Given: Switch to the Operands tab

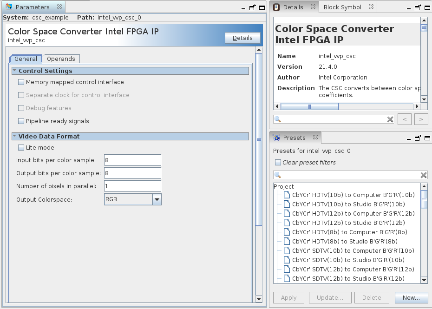Looking at the screenshot, I should click(x=61, y=59).
